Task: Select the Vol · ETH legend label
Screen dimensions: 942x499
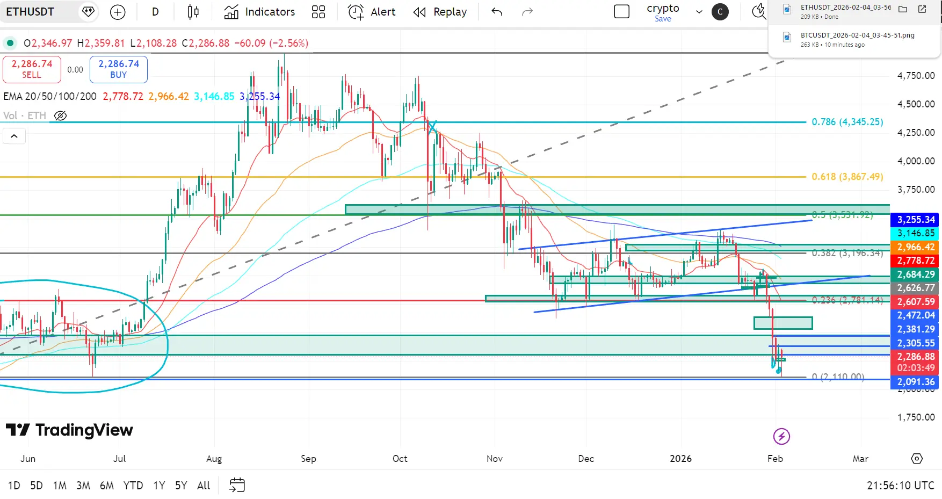Action: pos(25,115)
